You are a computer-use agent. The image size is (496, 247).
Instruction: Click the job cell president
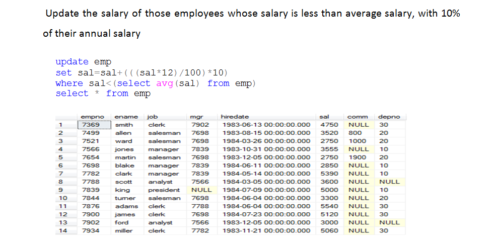pyautogui.click(x=165, y=190)
